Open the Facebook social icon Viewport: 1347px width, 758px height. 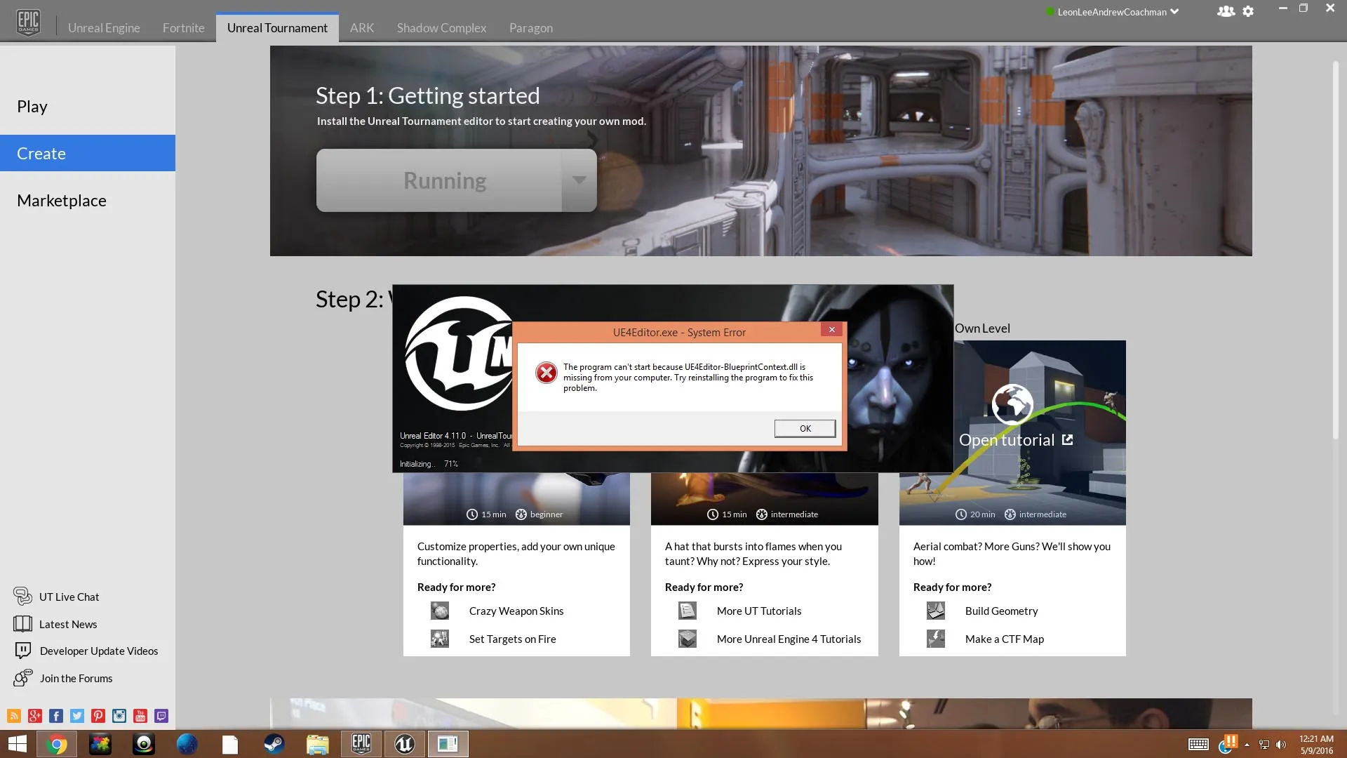pos(56,716)
